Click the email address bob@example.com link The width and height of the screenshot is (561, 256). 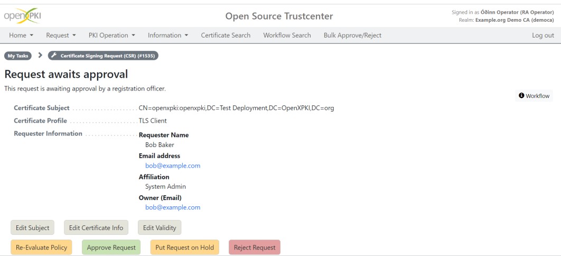coord(173,166)
